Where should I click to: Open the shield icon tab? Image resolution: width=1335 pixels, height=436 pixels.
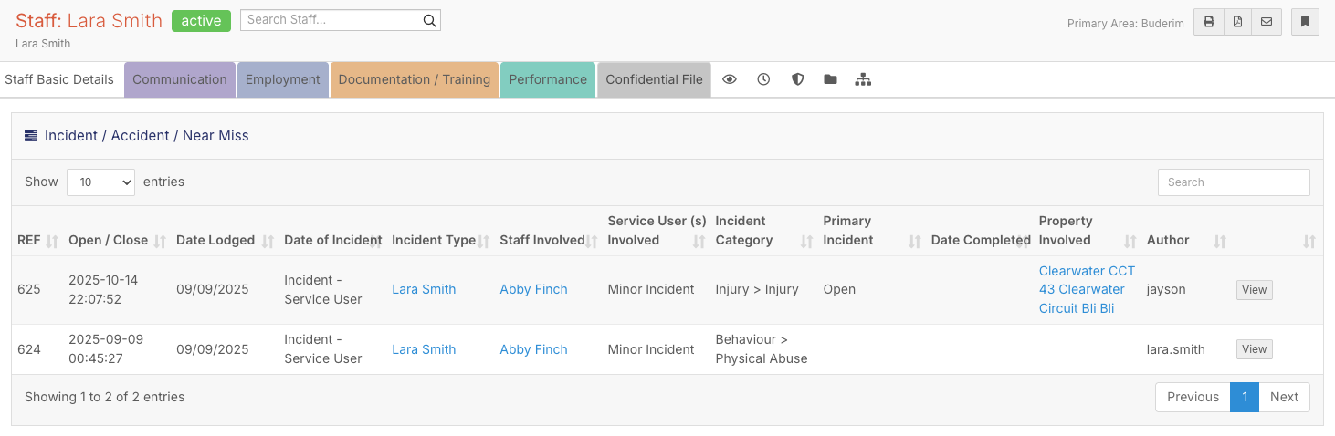[x=797, y=79]
